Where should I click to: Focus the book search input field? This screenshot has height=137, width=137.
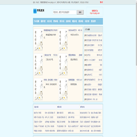(x=65, y=12)
